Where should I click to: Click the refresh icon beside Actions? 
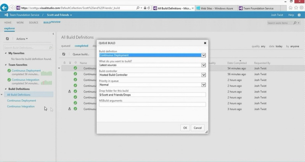pyautogui.click(x=7, y=39)
